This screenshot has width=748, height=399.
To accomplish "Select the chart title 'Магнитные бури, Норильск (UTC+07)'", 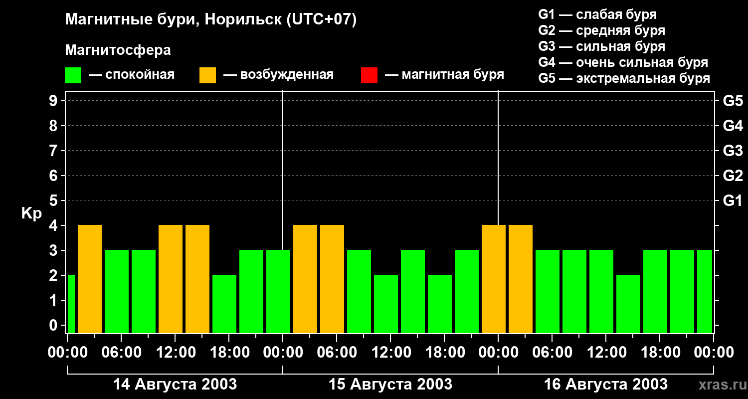I will pos(211,20).
